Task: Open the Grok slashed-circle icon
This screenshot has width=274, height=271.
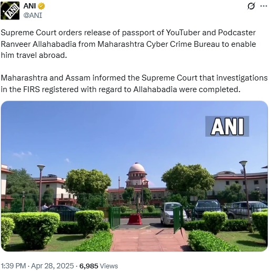Action: pyautogui.click(x=251, y=6)
